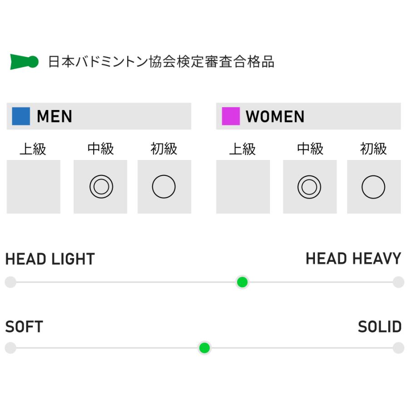This screenshot has width=409, height=409.
Task: Click the green balance slider marker
Action: pos(242,282)
